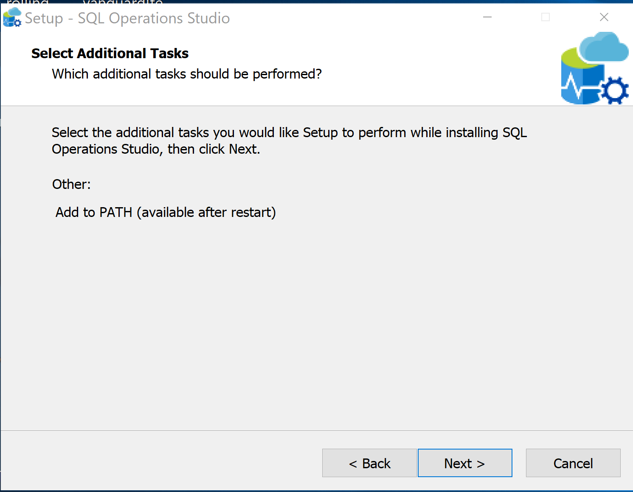Viewport: 633px width, 492px height.
Task: Go back with the Back button
Action: pos(369,463)
